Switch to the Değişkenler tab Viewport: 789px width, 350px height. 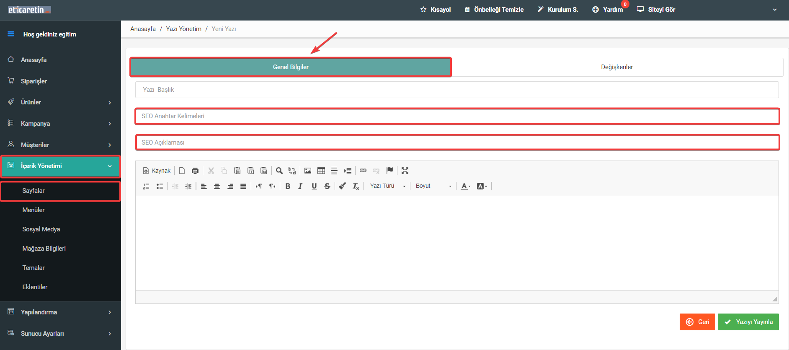click(617, 67)
